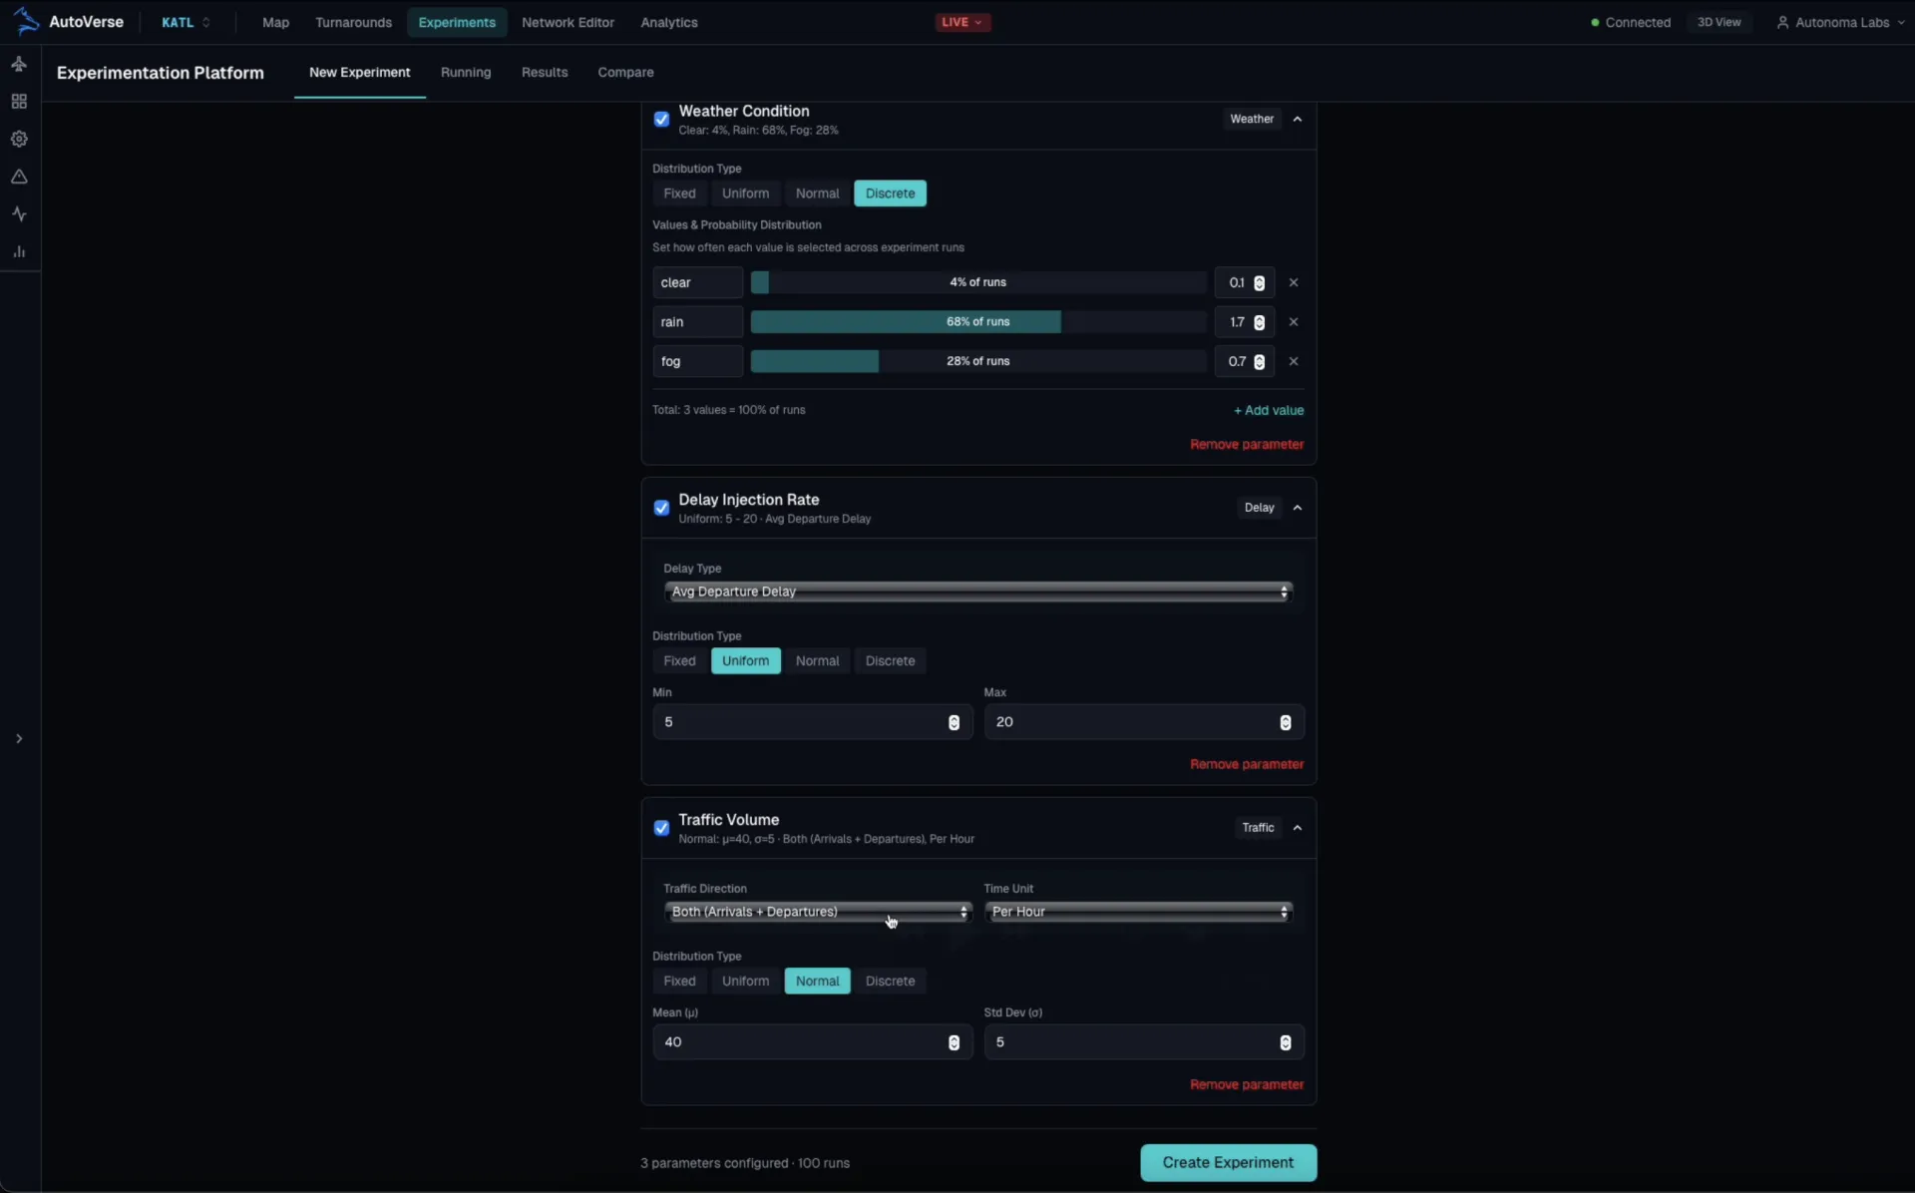This screenshot has width=1915, height=1193.
Task: Open the dashboard grid icon in sidebar
Action: pyautogui.click(x=20, y=101)
